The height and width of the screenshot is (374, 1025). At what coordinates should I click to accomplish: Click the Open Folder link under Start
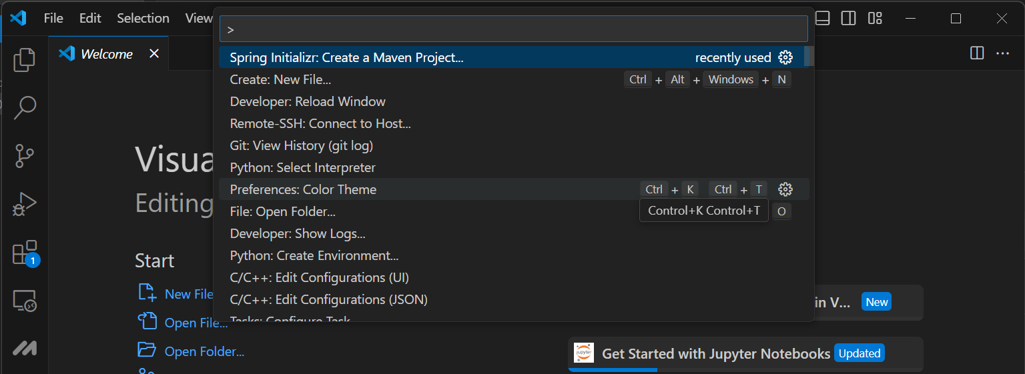204,351
